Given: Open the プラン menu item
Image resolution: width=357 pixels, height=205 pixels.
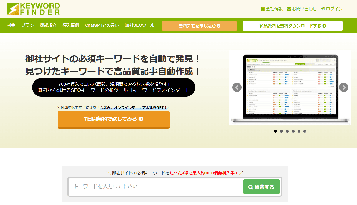Looking at the screenshot, I should [27, 25].
